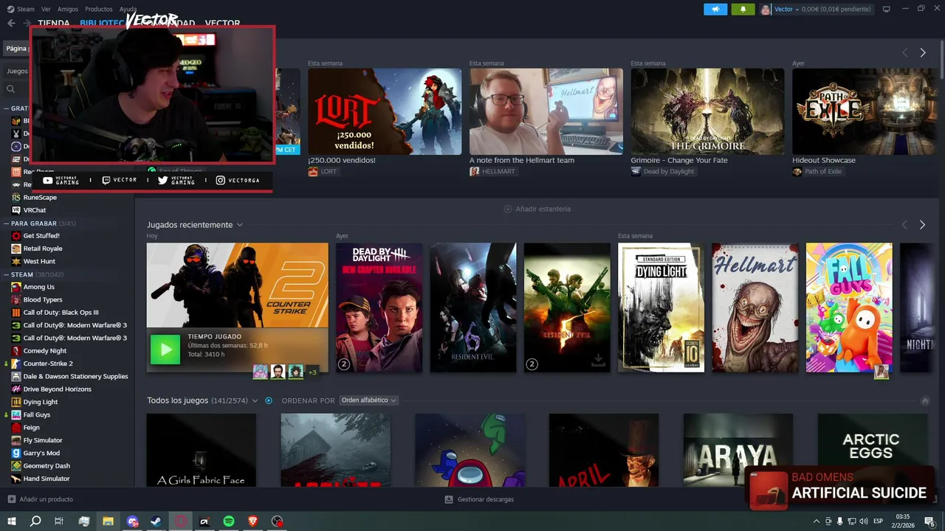Open the taskbar notification center icon

(x=929, y=521)
